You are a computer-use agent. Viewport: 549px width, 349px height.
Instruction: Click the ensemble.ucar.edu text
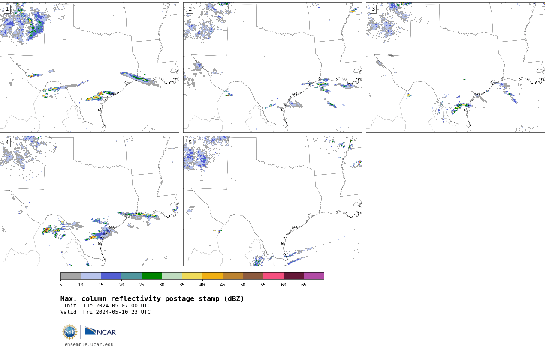click(89, 344)
